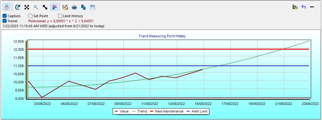Click the blue undo arrow icon
The image size is (322, 120).
(303, 7)
